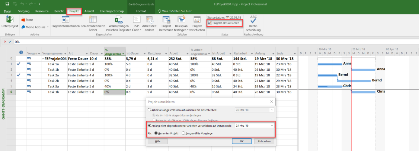The height and width of the screenshot is (151, 419).
Task: Select 'Gesamtes Projekt' radio button
Action: (156, 133)
